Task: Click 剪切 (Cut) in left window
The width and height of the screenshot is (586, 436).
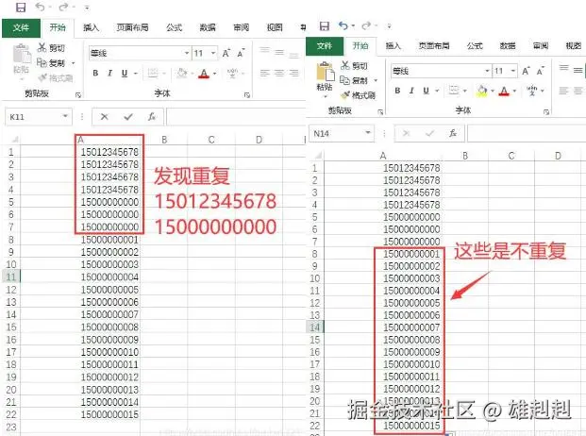Action: click(52, 48)
